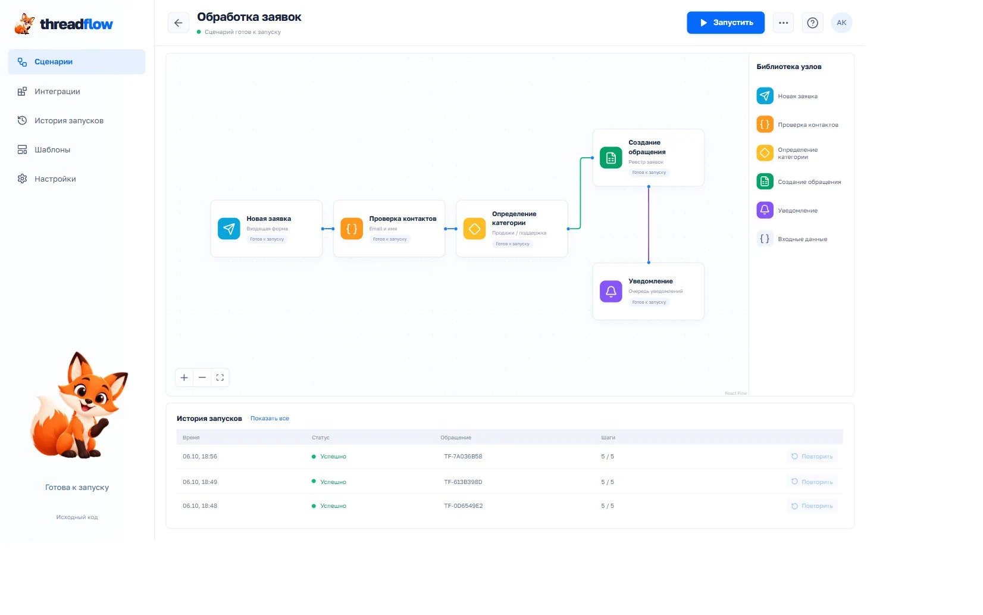Open the three-dots more options menu

783,23
